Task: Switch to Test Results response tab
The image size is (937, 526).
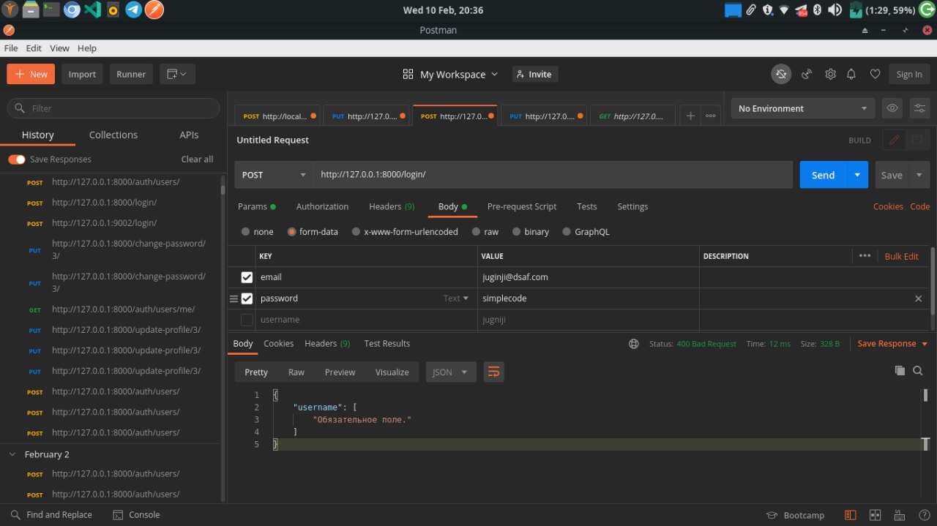Action: tap(387, 344)
